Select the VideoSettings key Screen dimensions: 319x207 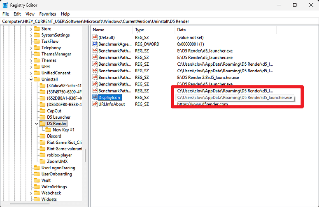pos(54,186)
